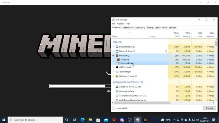Screen dimensions: 219x123
Task: Click the Minecraft (2) group icon
Action: (x=117, y=56)
